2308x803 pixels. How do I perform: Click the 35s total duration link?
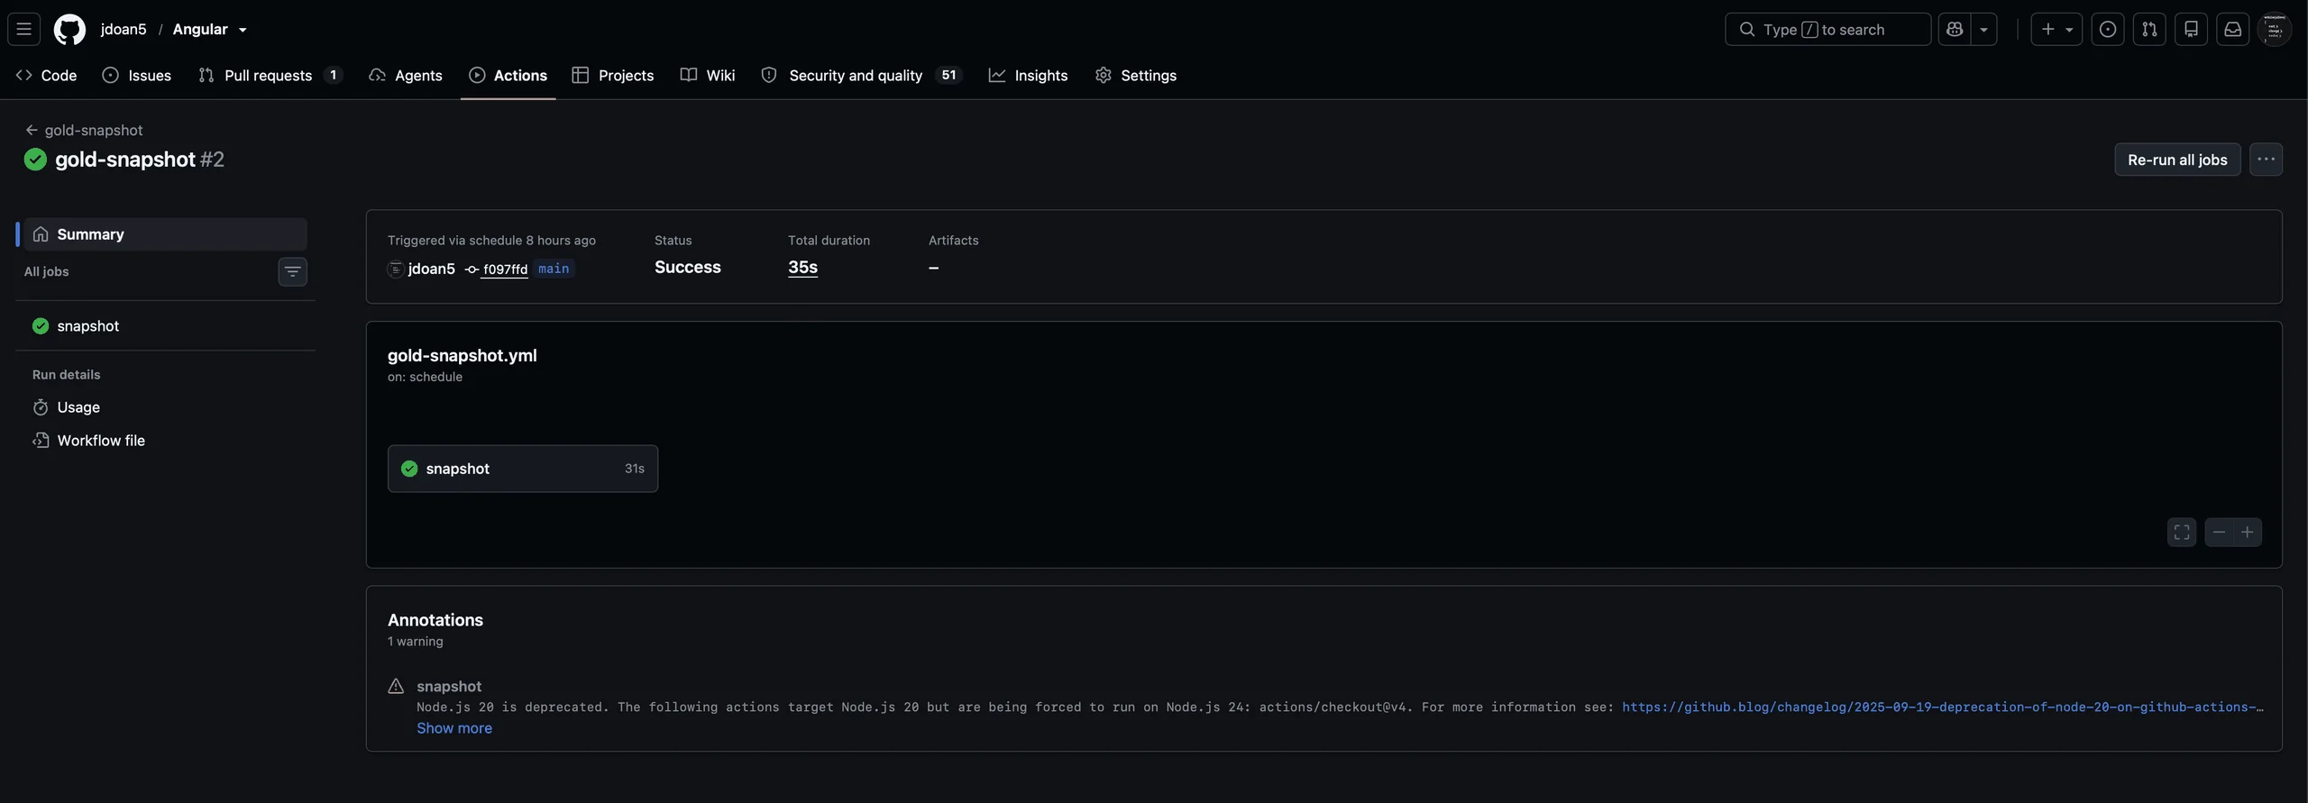coord(802,267)
